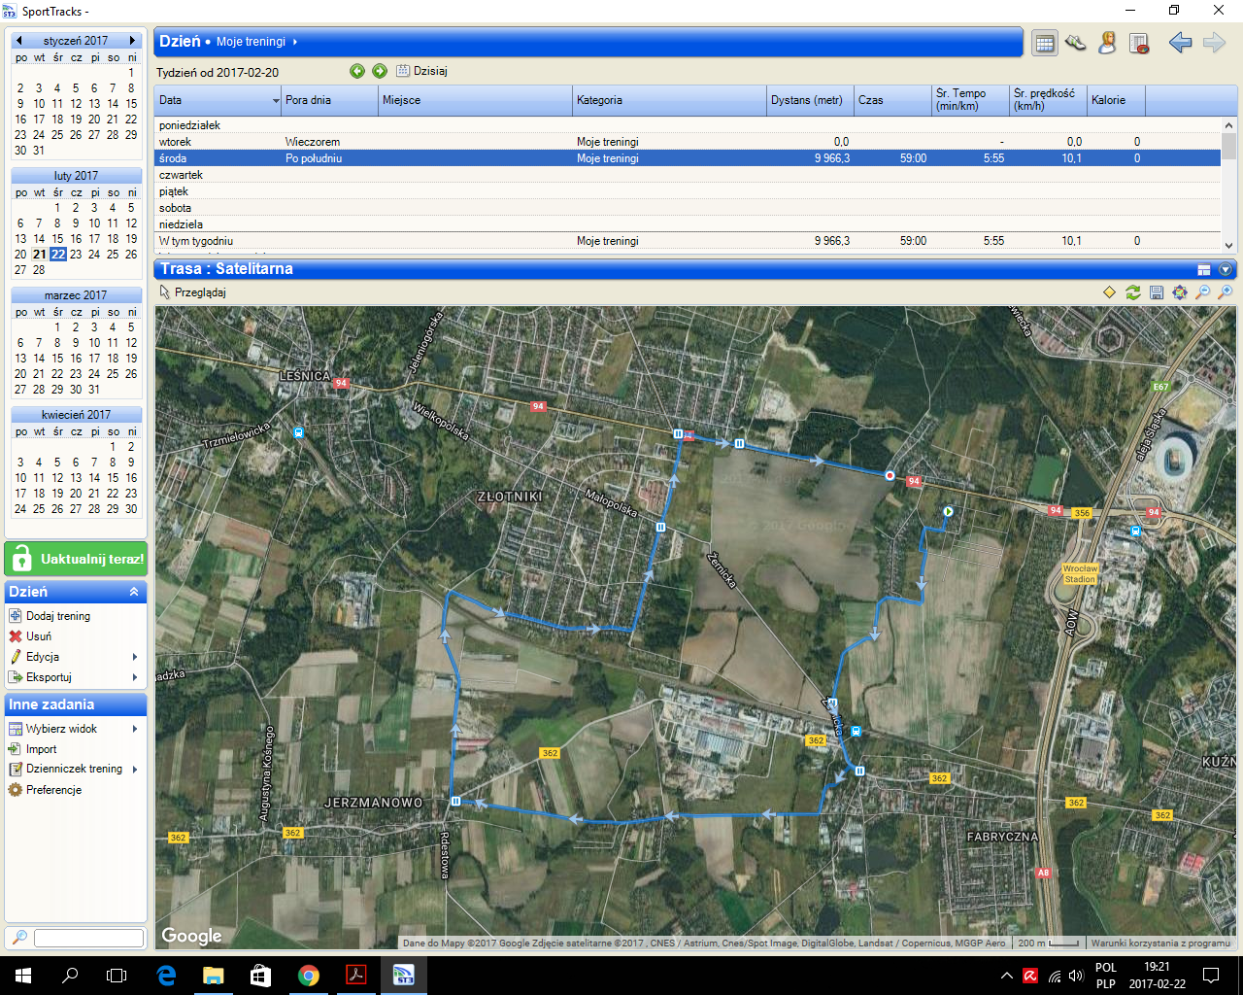This screenshot has height=995, width=1243.
Task: Expand Eksportuj submenu arrow
Action: (135, 677)
